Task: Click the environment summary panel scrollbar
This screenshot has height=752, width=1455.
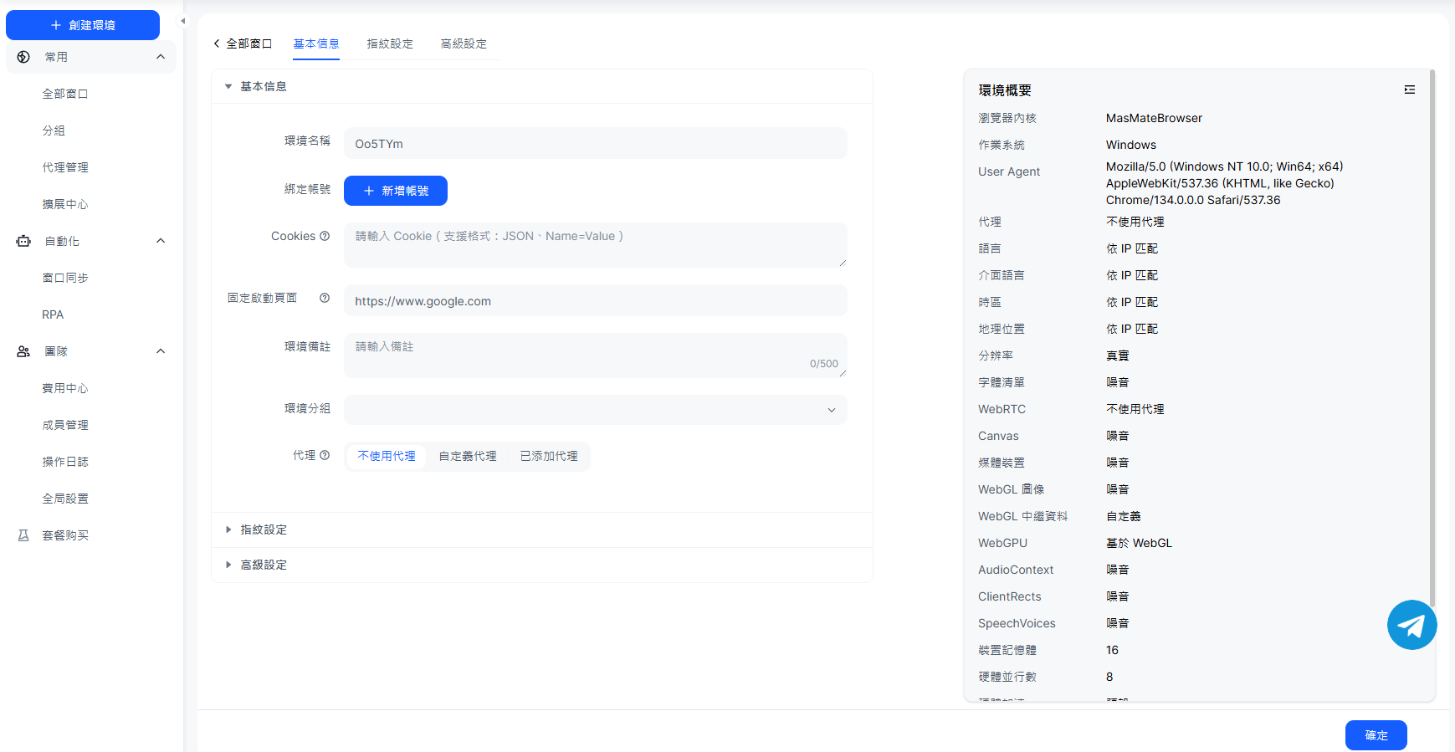Action: point(1432,335)
